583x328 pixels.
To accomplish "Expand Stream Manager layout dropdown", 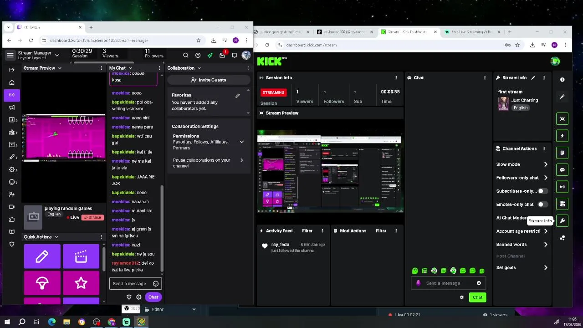I will 56,55.
